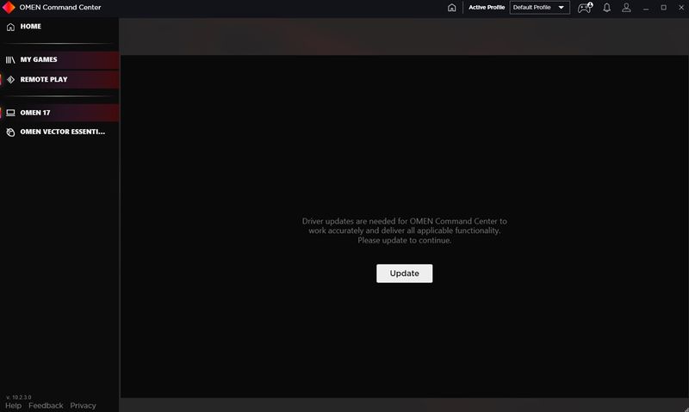Maximize the OMEN Command Center window
Image resolution: width=689 pixels, height=412 pixels.
coord(663,8)
